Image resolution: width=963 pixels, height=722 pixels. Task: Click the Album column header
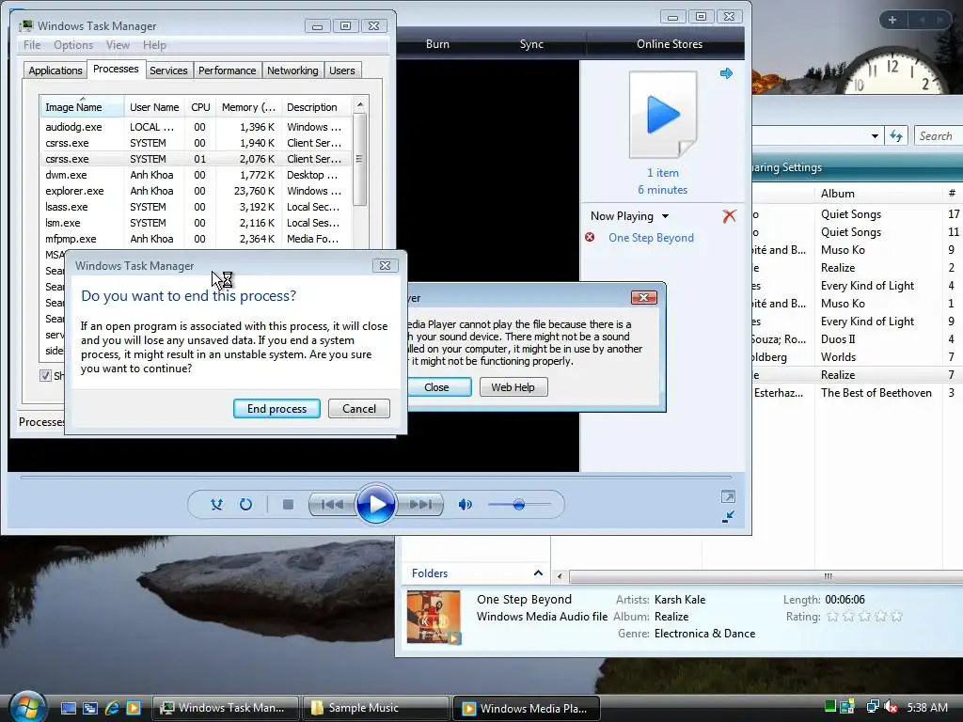pos(879,194)
